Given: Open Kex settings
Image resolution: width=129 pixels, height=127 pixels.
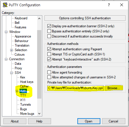Looking at the screenshot, I should (23, 77).
